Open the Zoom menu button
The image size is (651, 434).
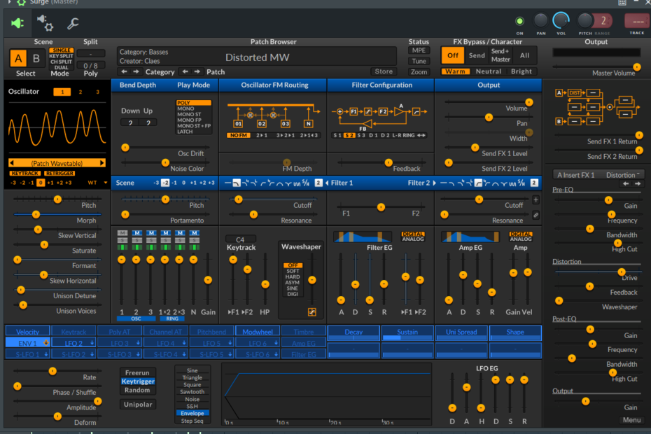click(419, 72)
